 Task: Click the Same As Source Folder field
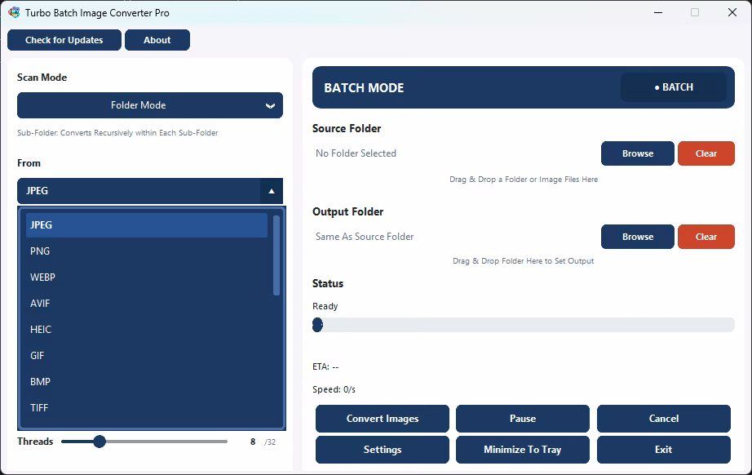tap(365, 237)
